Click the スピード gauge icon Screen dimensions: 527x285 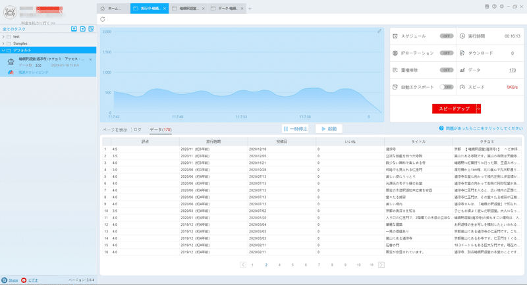(x=462, y=87)
